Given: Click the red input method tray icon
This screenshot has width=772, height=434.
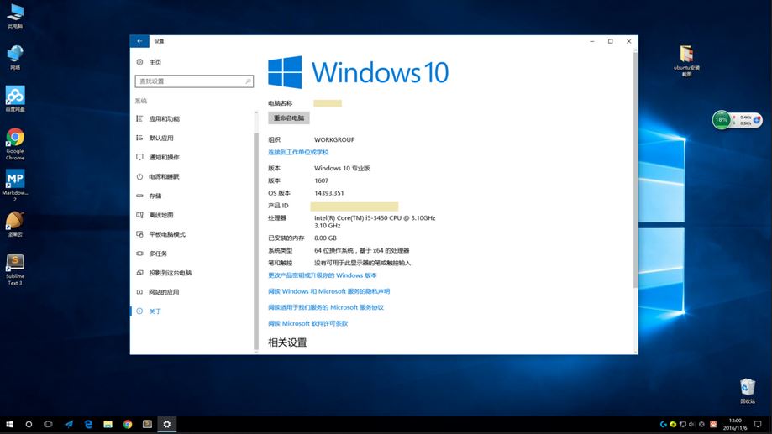Looking at the screenshot, I should [x=713, y=424].
